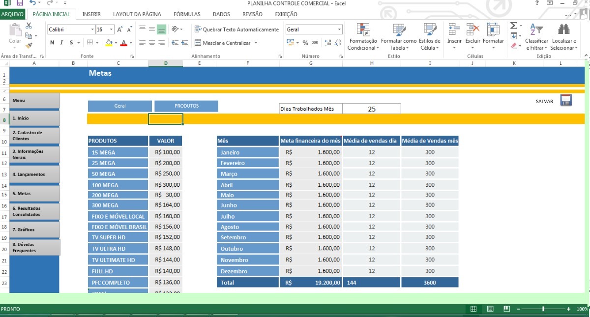Click the Clear eraser icon
Screen dimensions: 590x317
point(513,46)
